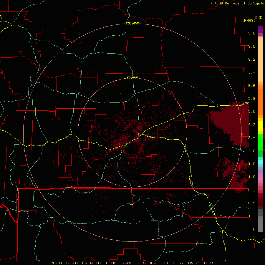The image size is (265, 265).
Task: Pick the purple swatch at color bar top
Action: [260, 29]
